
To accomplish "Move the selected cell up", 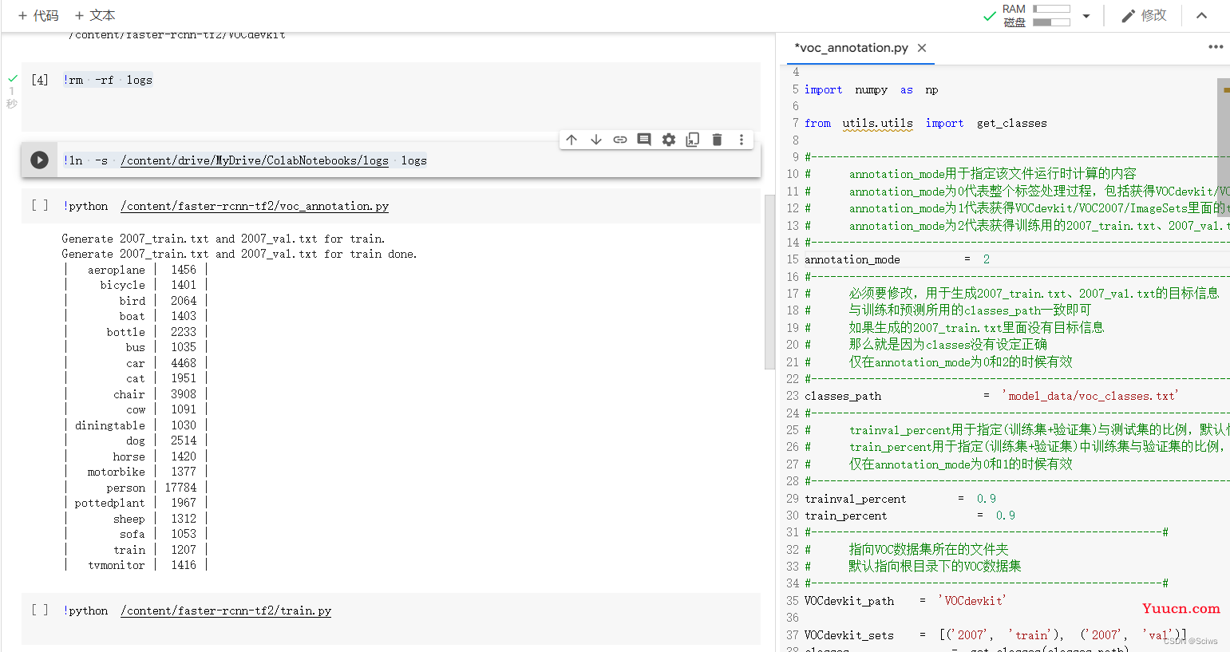I will click(571, 140).
